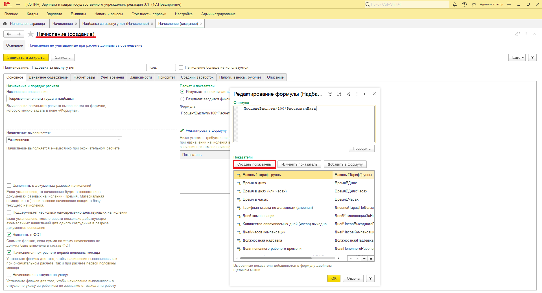Expand Начисление выполняется dropdown

[x=119, y=140]
